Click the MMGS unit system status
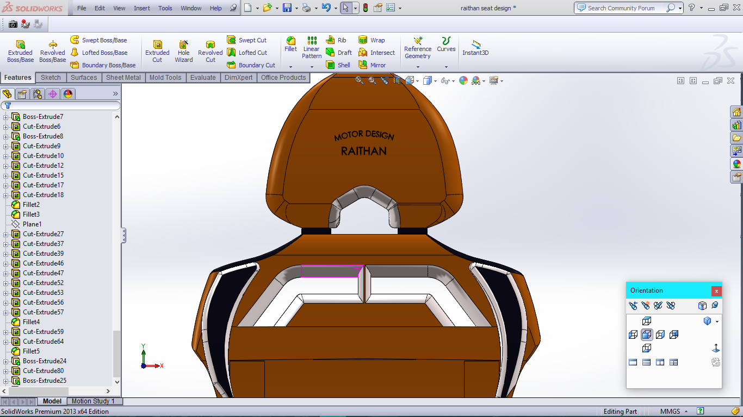The image size is (743, 417). [670, 412]
